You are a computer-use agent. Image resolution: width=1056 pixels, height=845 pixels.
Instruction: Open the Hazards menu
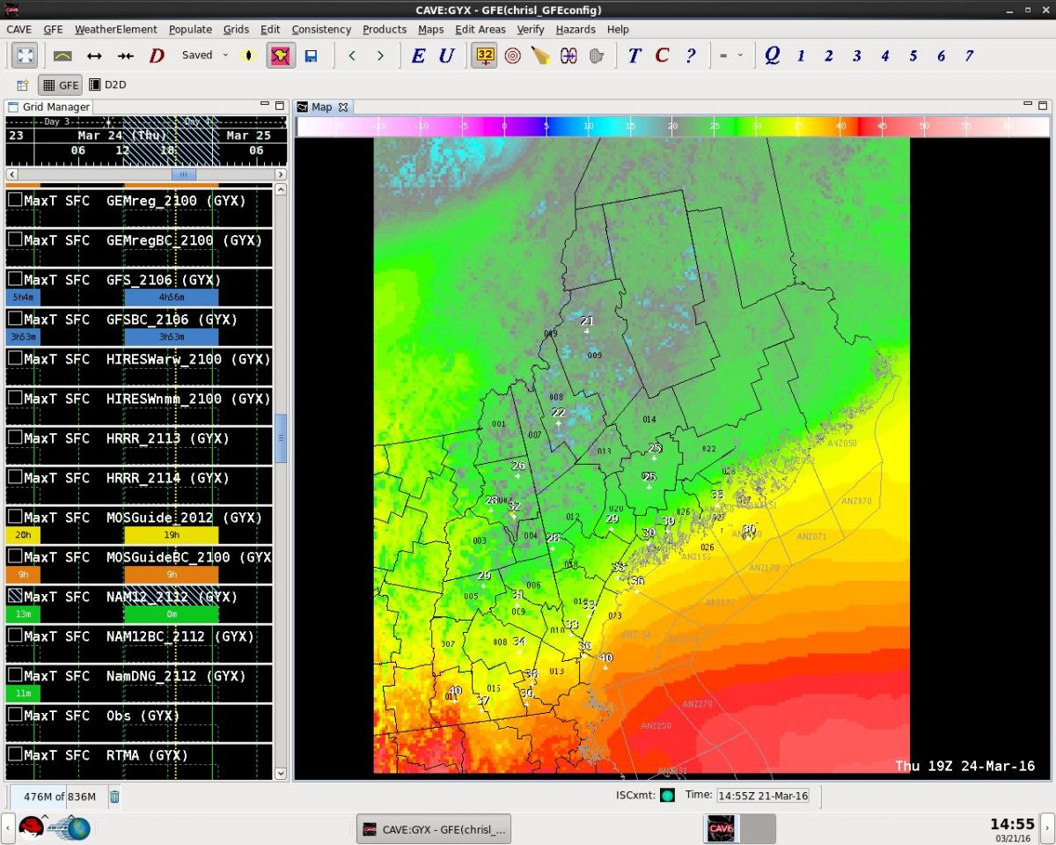[x=576, y=29]
